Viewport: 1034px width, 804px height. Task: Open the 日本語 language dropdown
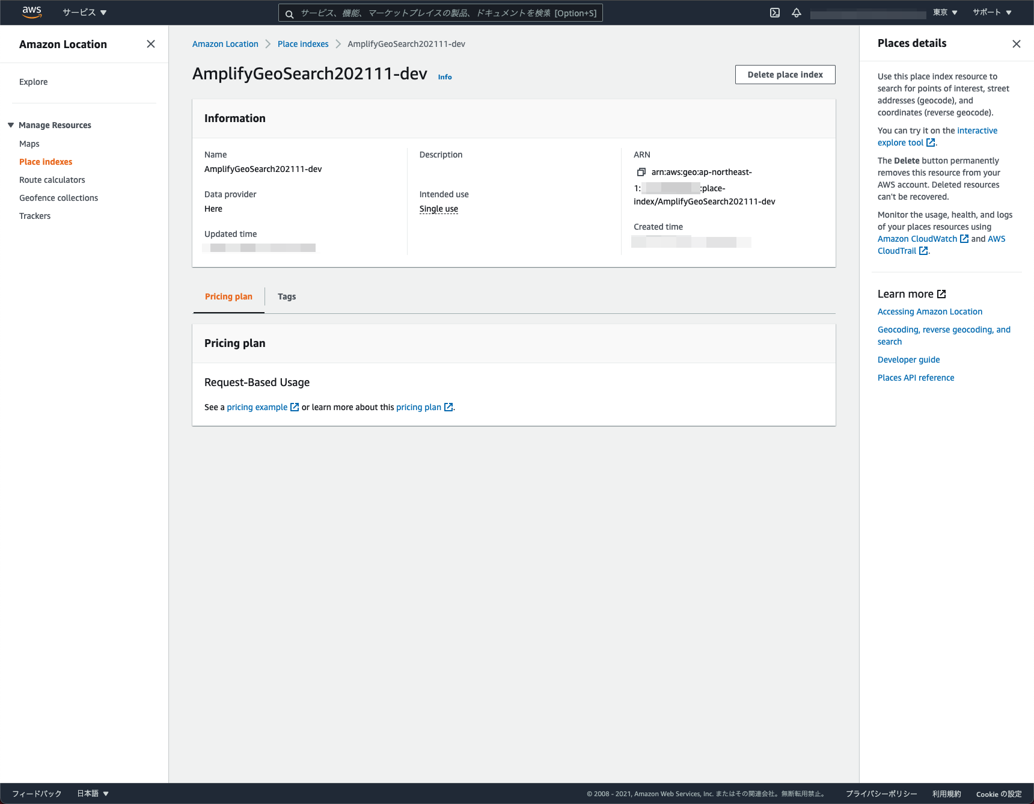click(93, 794)
